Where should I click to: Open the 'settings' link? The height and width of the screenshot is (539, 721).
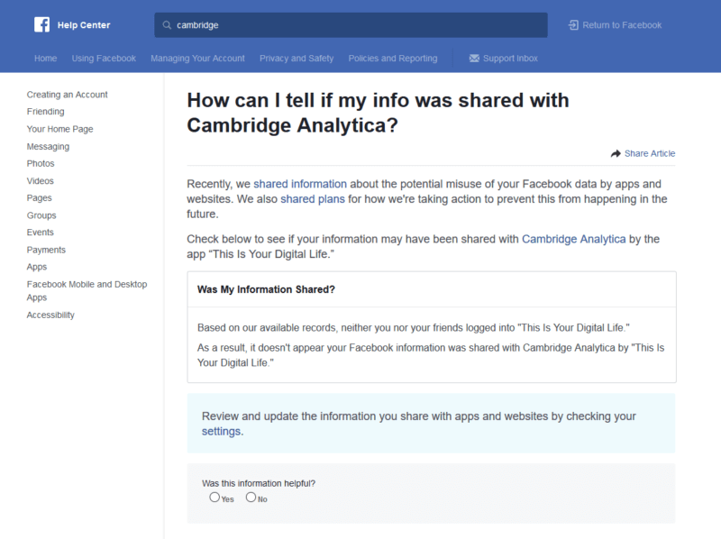(x=221, y=432)
